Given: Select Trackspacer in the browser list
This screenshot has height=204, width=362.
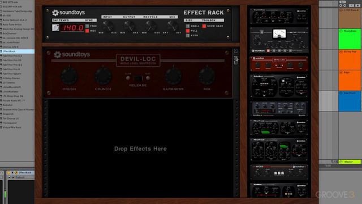Looking at the screenshot, I should 18,123.
